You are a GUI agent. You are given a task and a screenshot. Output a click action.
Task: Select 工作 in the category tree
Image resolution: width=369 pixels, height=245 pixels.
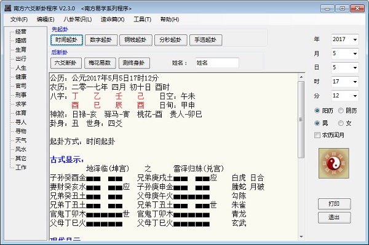point(21,168)
